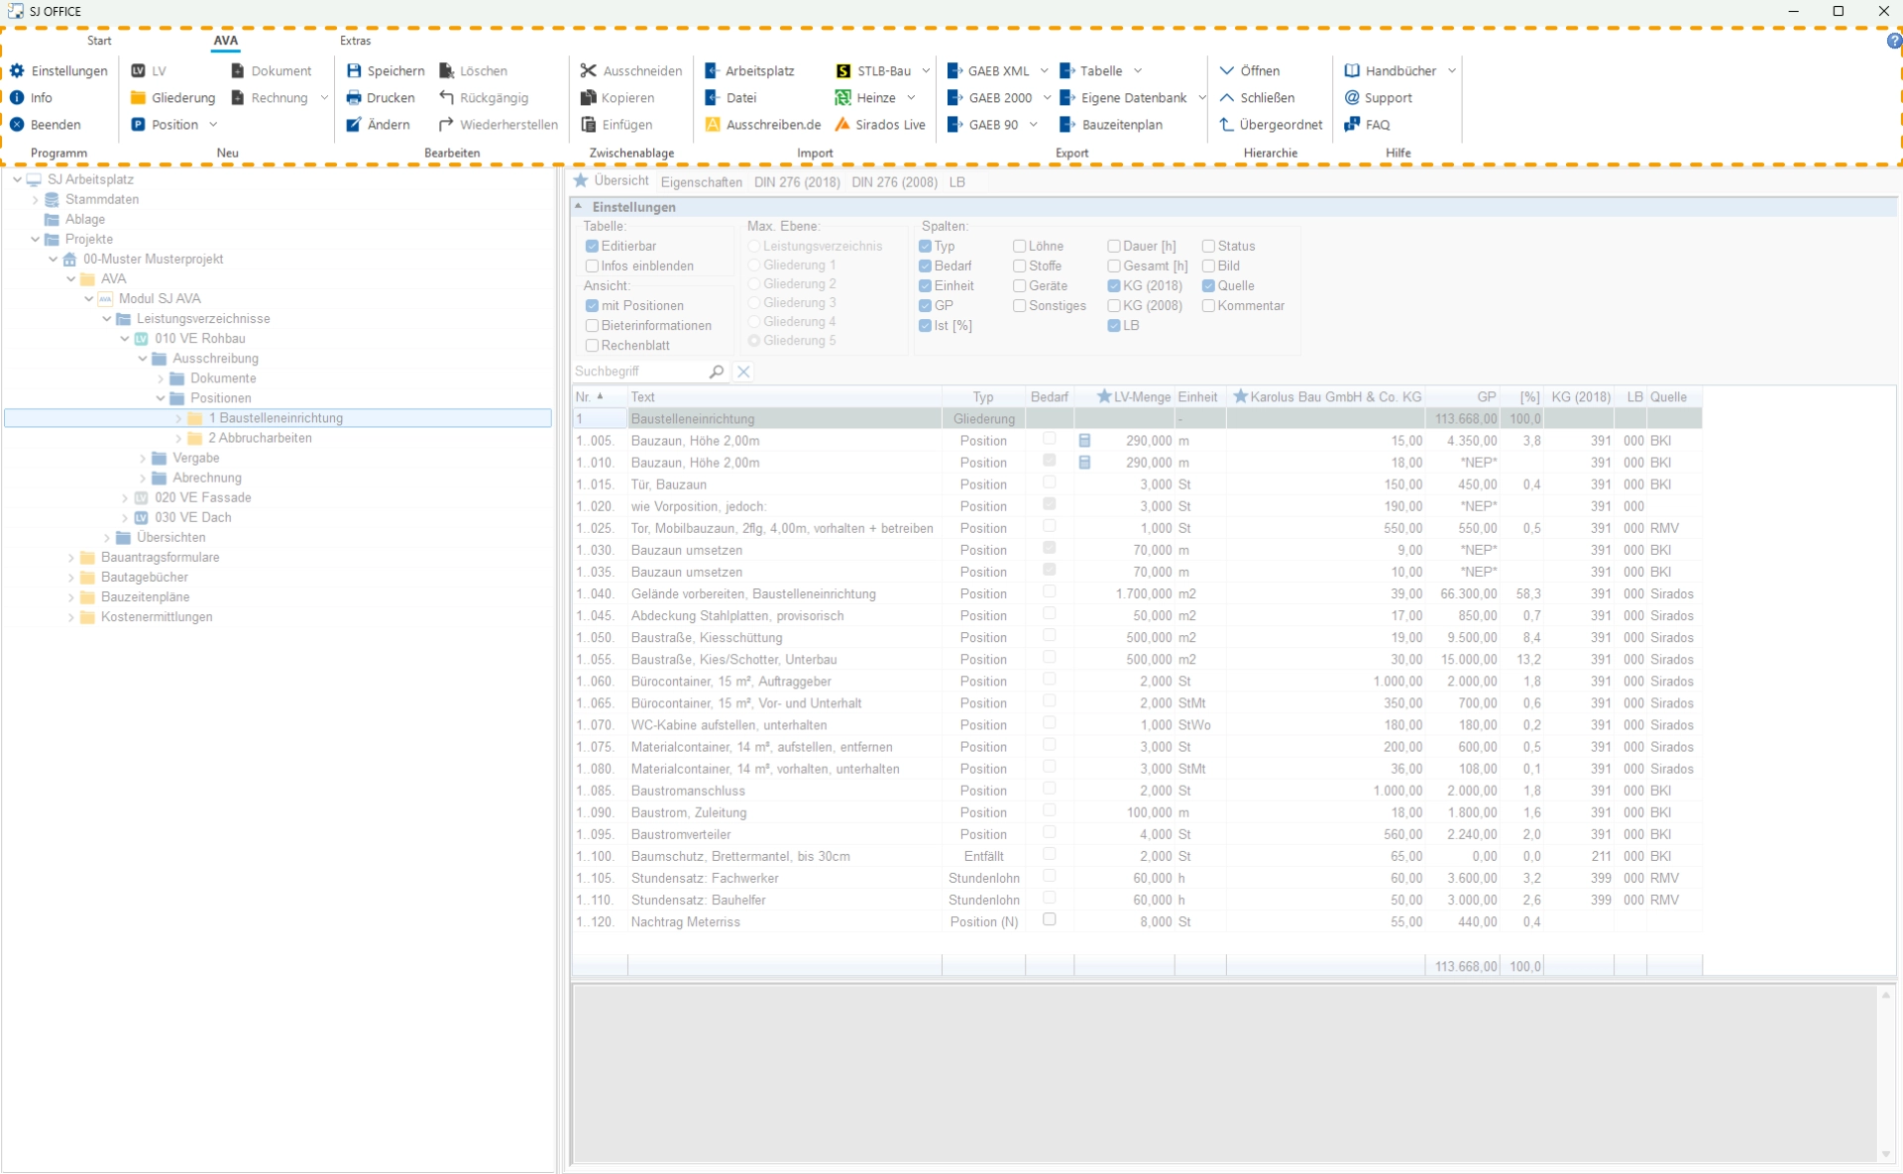Check the Löhne column checkbox
Screen dimensions: 1903x1174
tap(1019, 246)
